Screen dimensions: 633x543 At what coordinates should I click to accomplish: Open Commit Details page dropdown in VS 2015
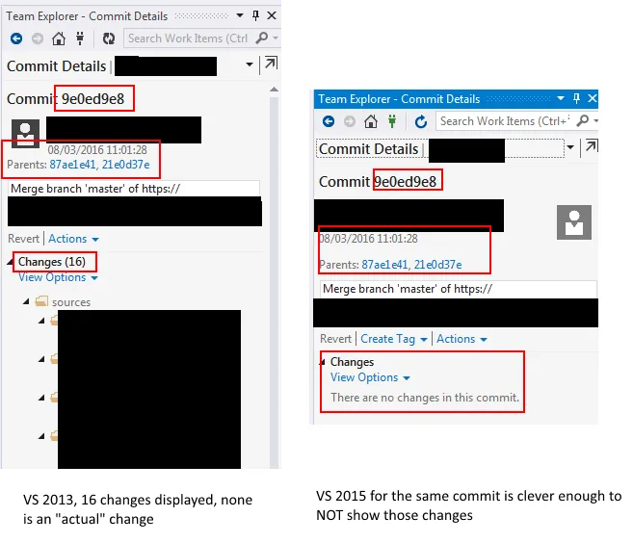pyautogui.click(x=570, y=147)
